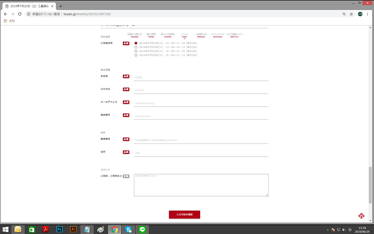Open the Works navigation menu item
Screen dimensions: 374x234
tap(151, 36)
